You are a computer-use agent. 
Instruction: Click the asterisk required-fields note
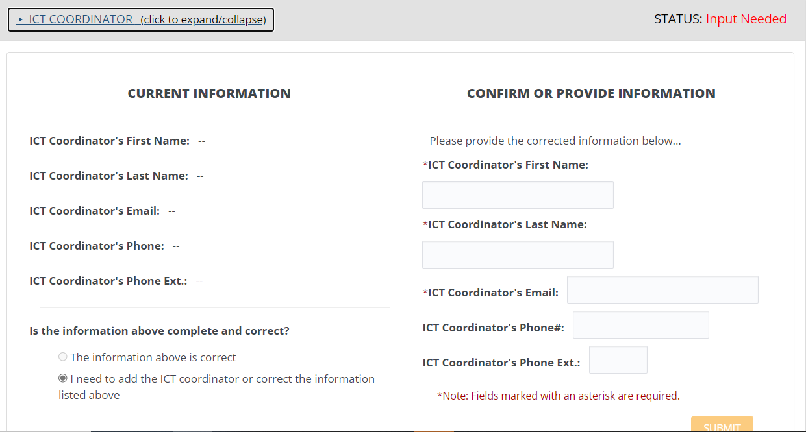click(x=559, y=396)
